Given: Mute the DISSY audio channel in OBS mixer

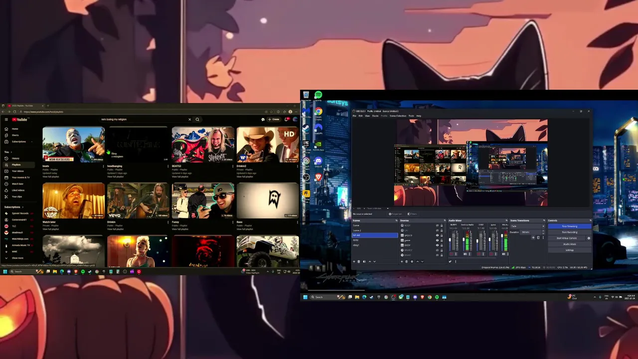Looking at the screenshot, I should (479, 254).
